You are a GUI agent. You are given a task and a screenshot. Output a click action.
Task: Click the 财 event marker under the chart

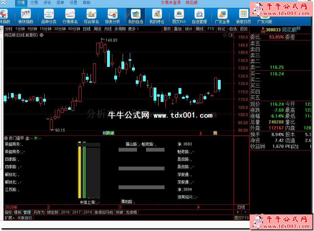click(104, 133)
